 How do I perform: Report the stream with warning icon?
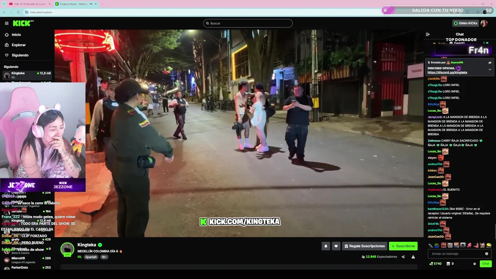pyautogui.click(x=413, y=257)
